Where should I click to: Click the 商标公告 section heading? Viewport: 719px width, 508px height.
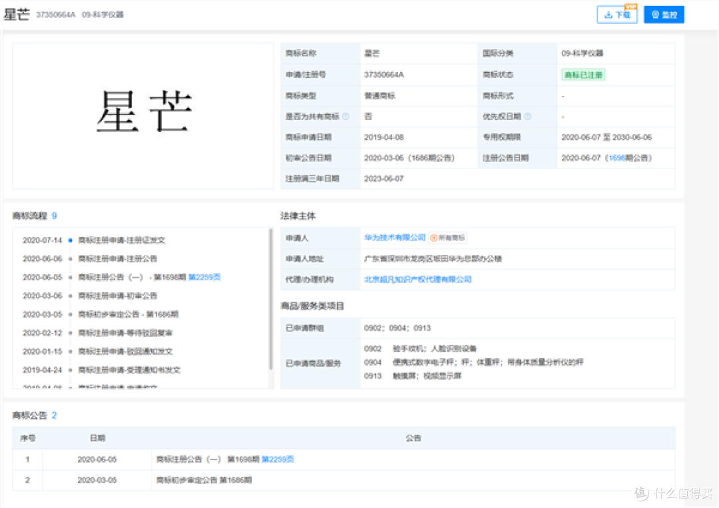(x=30, y=415)
